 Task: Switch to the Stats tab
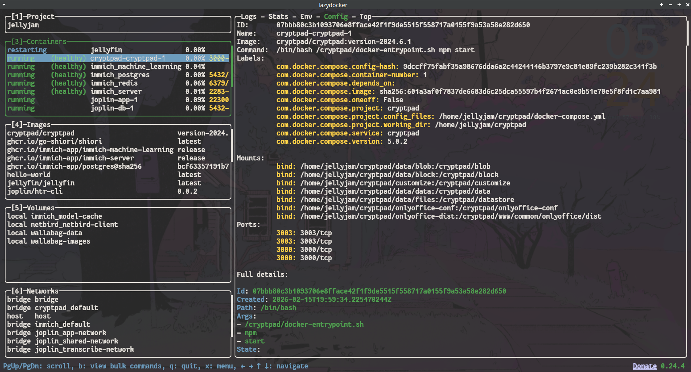278,17
